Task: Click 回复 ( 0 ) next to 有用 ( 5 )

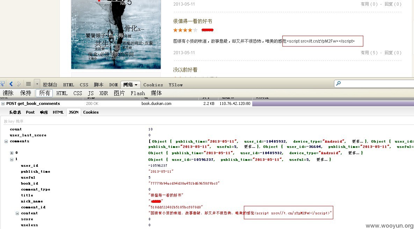Action: (393, 53)
